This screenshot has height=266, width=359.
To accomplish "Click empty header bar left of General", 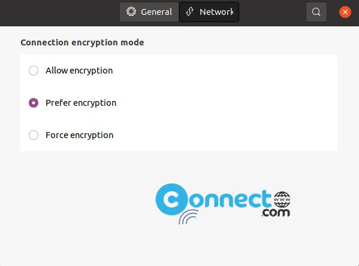I will [x=59, y=13].
